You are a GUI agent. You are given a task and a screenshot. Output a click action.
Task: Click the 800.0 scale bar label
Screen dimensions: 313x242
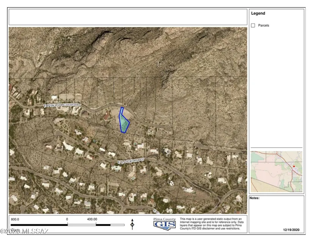point(15,219)
